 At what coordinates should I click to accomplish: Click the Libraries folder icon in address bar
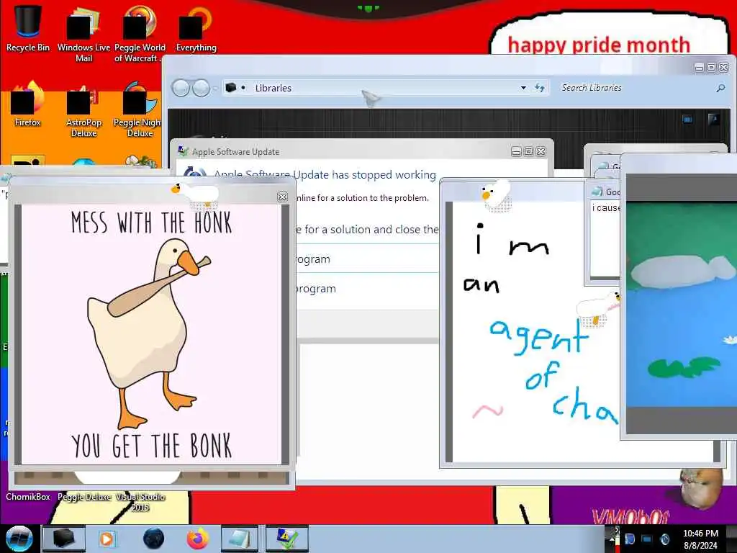[x=230, y=87]
